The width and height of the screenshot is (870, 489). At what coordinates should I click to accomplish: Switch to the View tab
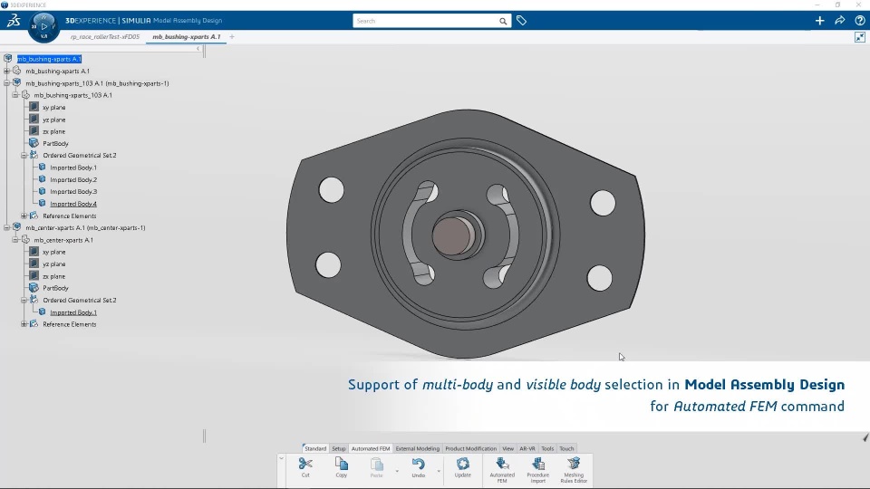pyautogui.click(x=507, y=448)
